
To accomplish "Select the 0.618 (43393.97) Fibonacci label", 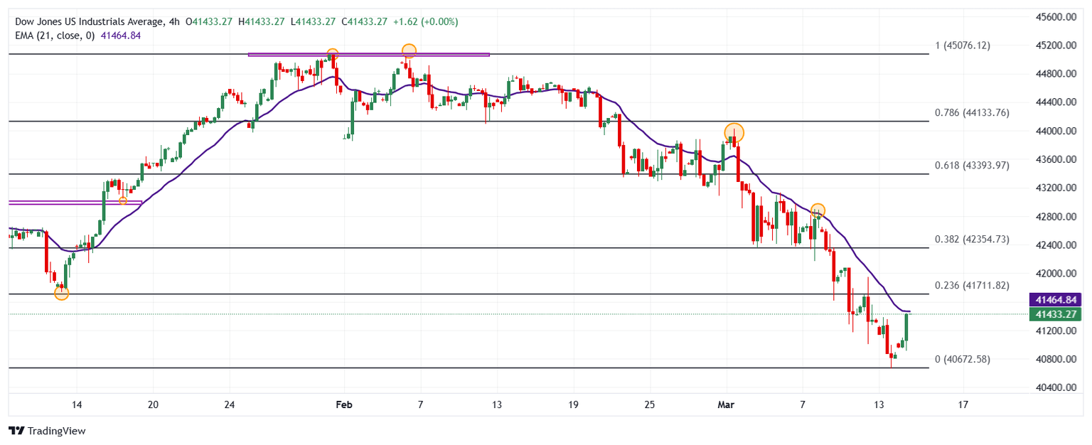I will pos(971,166).
